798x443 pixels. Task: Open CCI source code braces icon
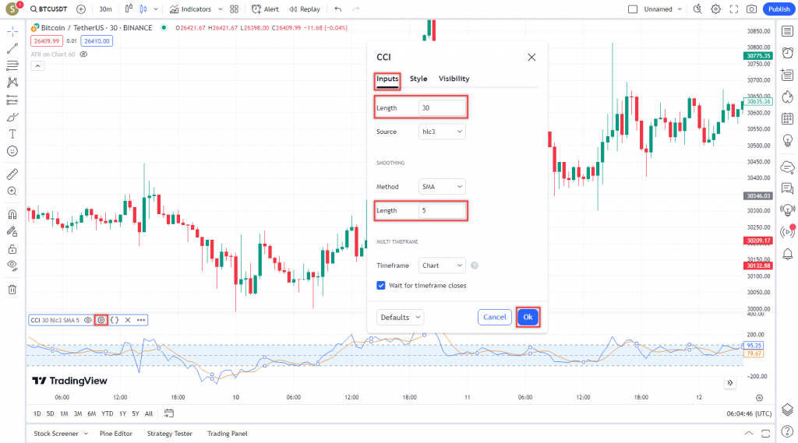[115, 320]
